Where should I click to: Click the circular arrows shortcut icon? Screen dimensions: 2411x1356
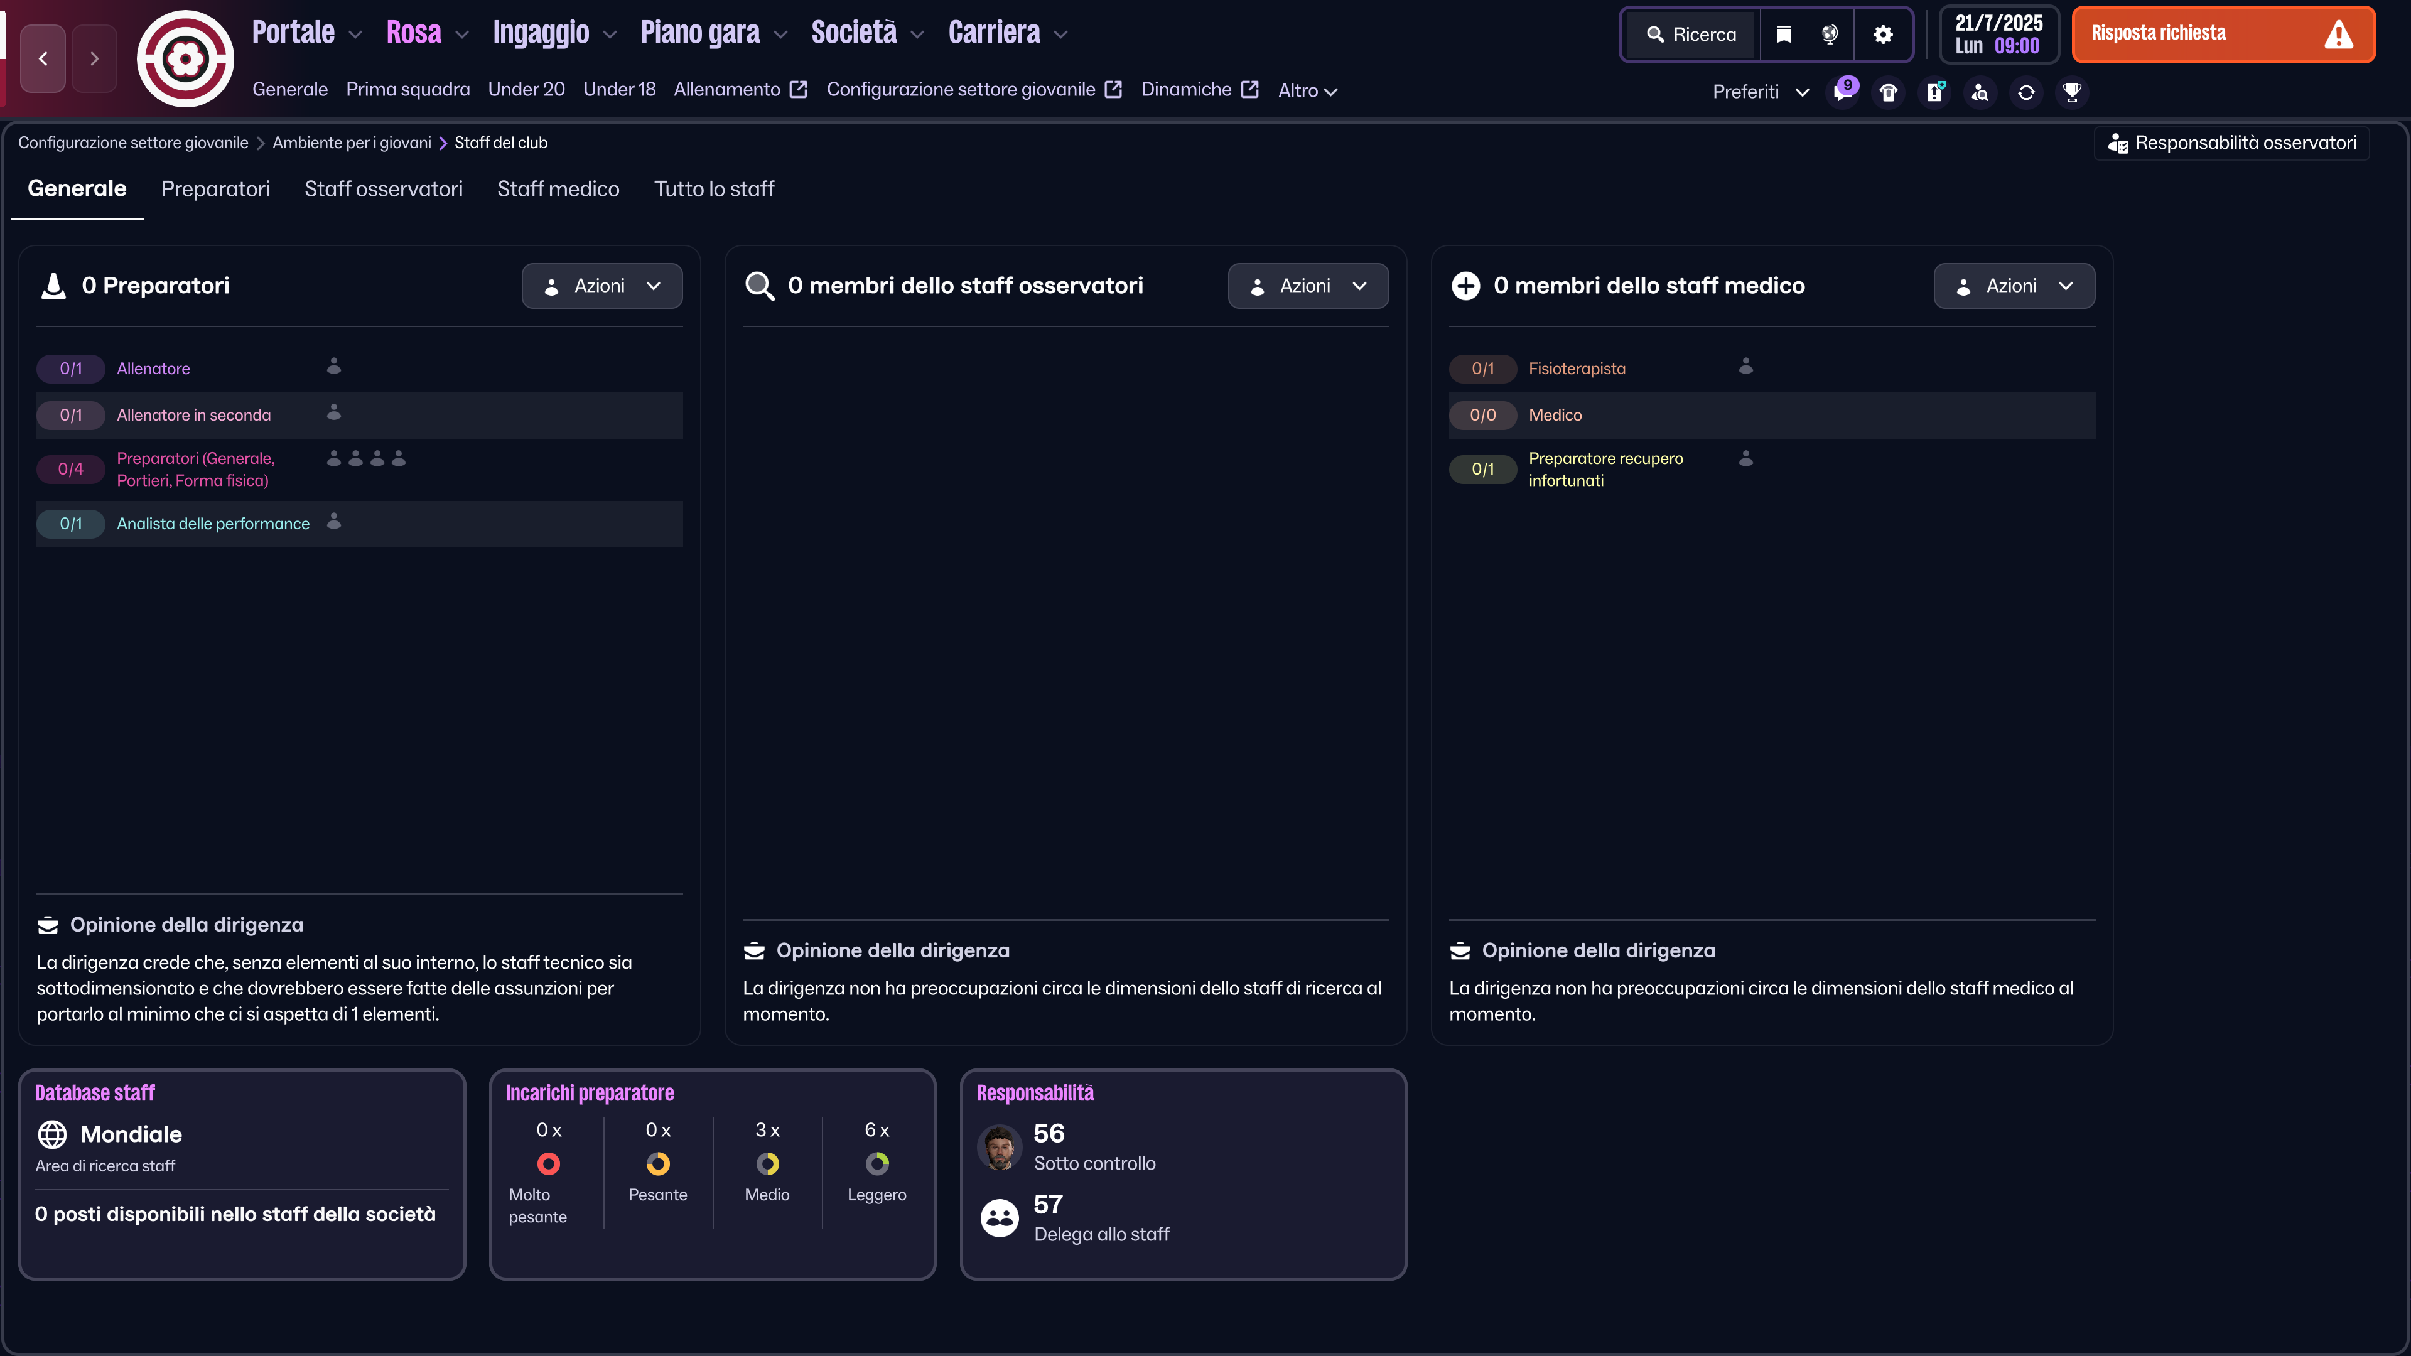(2026, 92)
